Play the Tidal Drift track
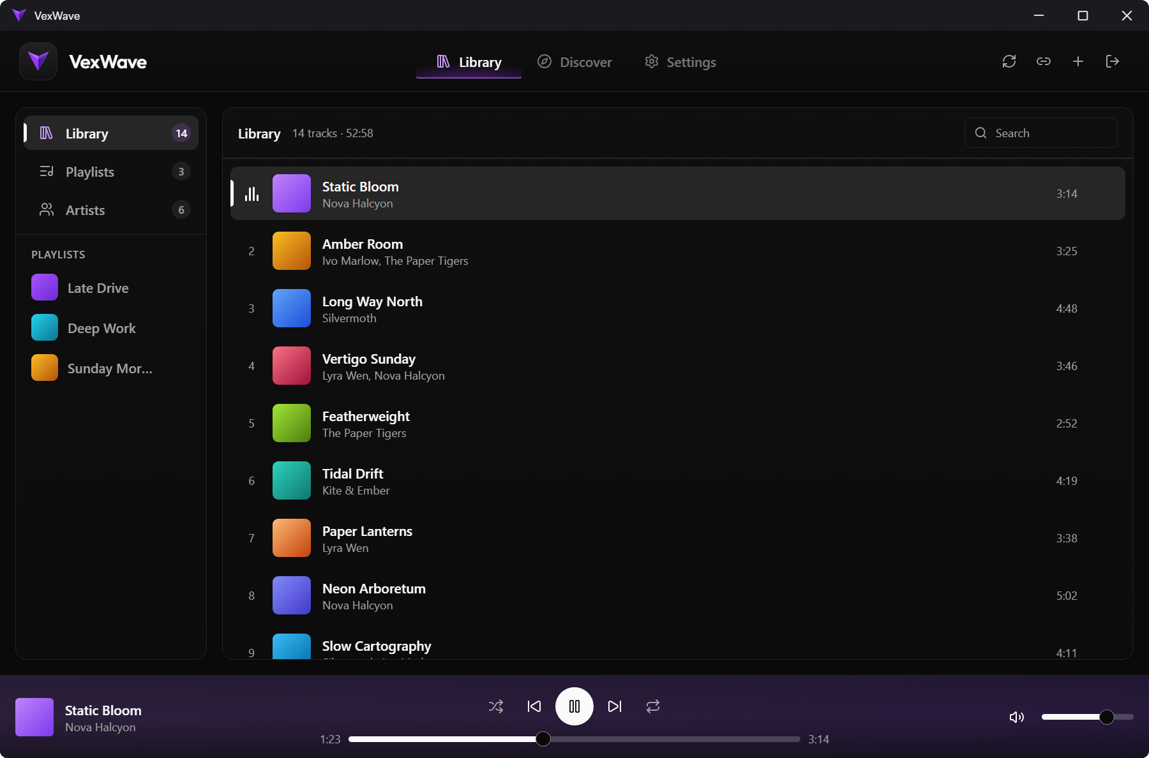1149x758 pixels. [x=677, y=480]
